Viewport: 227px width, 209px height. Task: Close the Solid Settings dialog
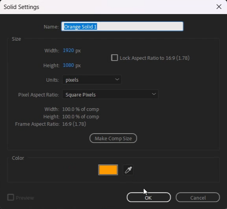219,7
